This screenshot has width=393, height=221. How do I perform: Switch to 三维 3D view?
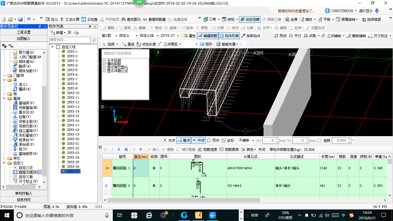click(x=210, y=19)
